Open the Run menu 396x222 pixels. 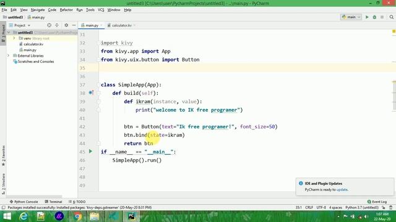[x=79, y=10]
